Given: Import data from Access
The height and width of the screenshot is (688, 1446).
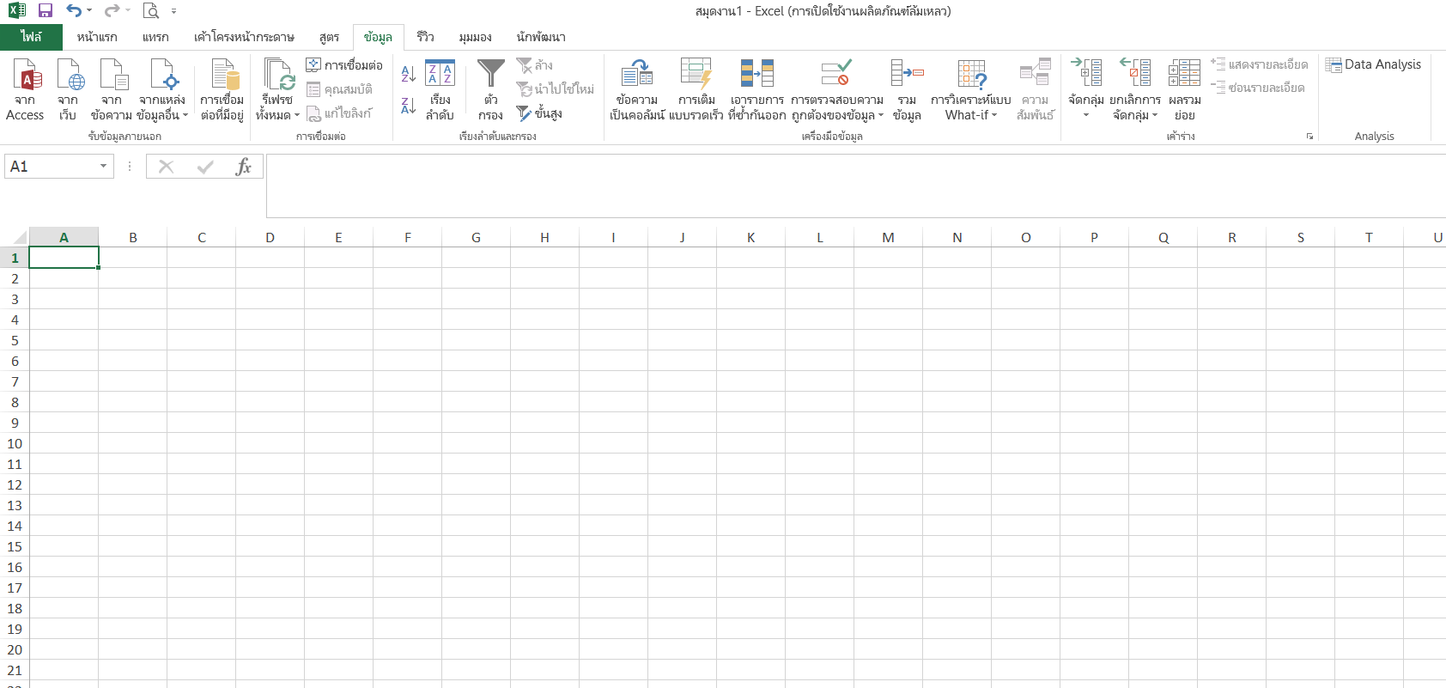Looking at the screenshot, I should point(25,90).
